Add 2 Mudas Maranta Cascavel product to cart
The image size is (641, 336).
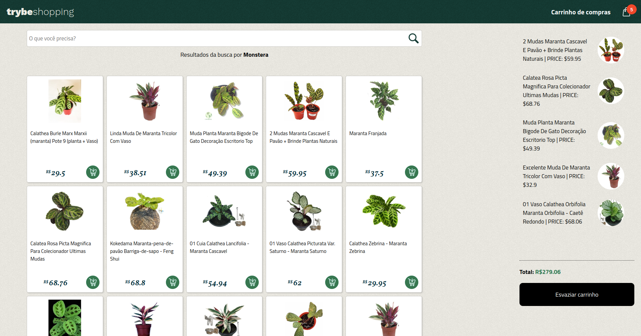point(332,172)
